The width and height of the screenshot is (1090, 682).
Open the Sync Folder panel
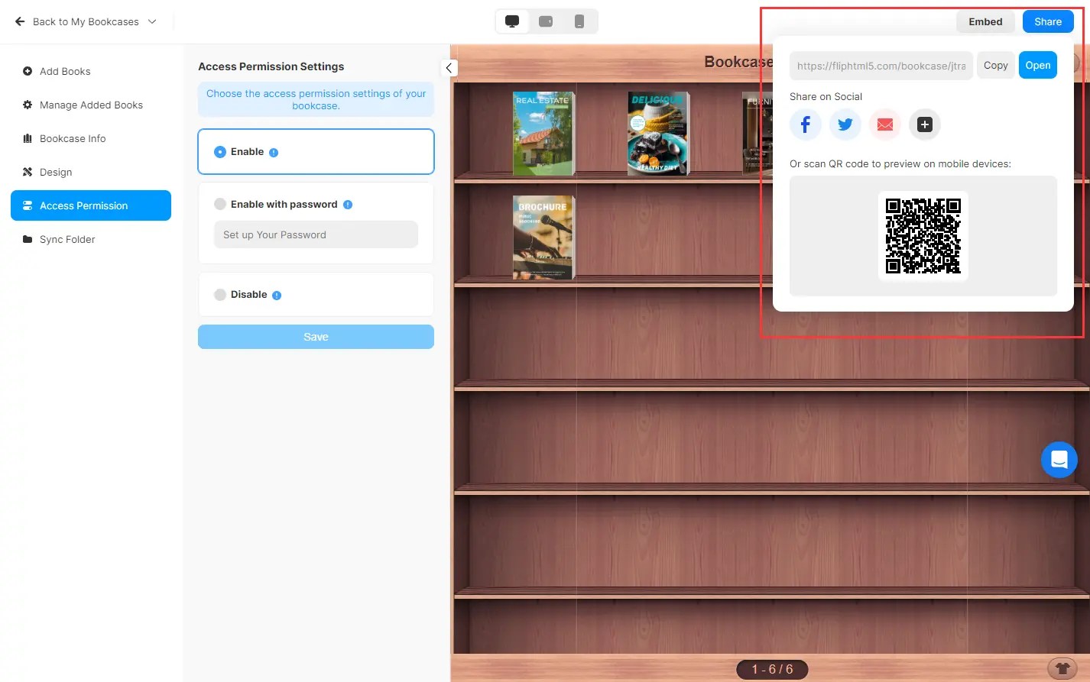[67, 239]
